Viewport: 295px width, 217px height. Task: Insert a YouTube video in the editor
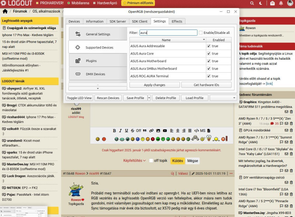[x=165, y=130]
